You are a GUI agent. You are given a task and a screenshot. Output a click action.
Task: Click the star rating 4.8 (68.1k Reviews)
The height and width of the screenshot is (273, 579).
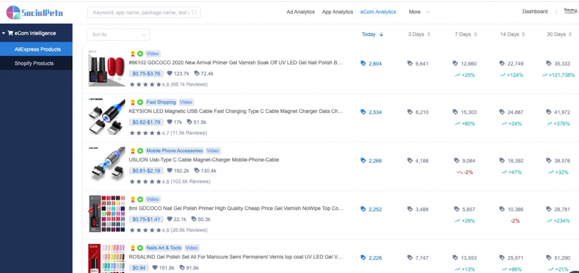point(168,84)
